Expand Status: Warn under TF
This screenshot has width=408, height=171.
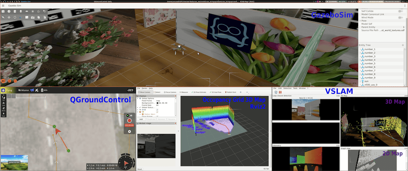point(140,115)
